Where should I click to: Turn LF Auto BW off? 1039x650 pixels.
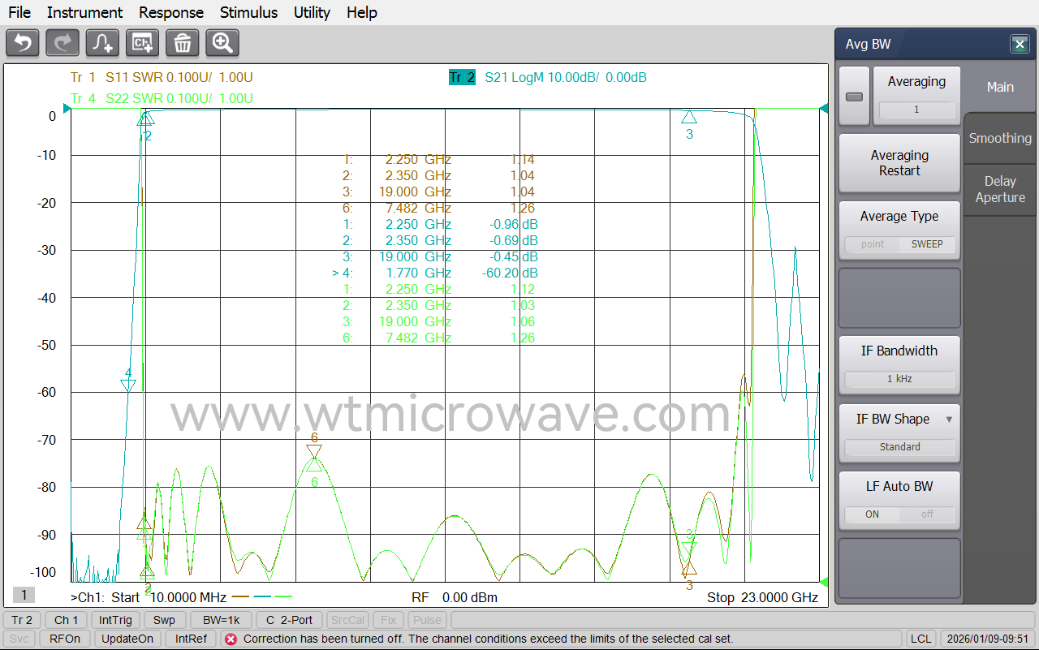925,514
